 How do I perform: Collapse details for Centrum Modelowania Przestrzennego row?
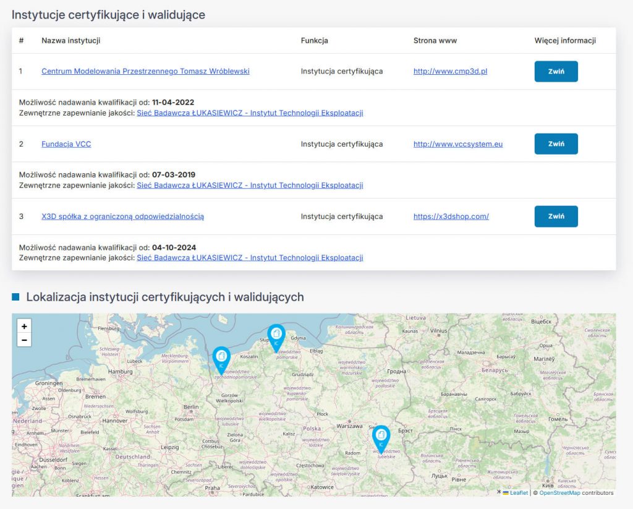(556, 71)
